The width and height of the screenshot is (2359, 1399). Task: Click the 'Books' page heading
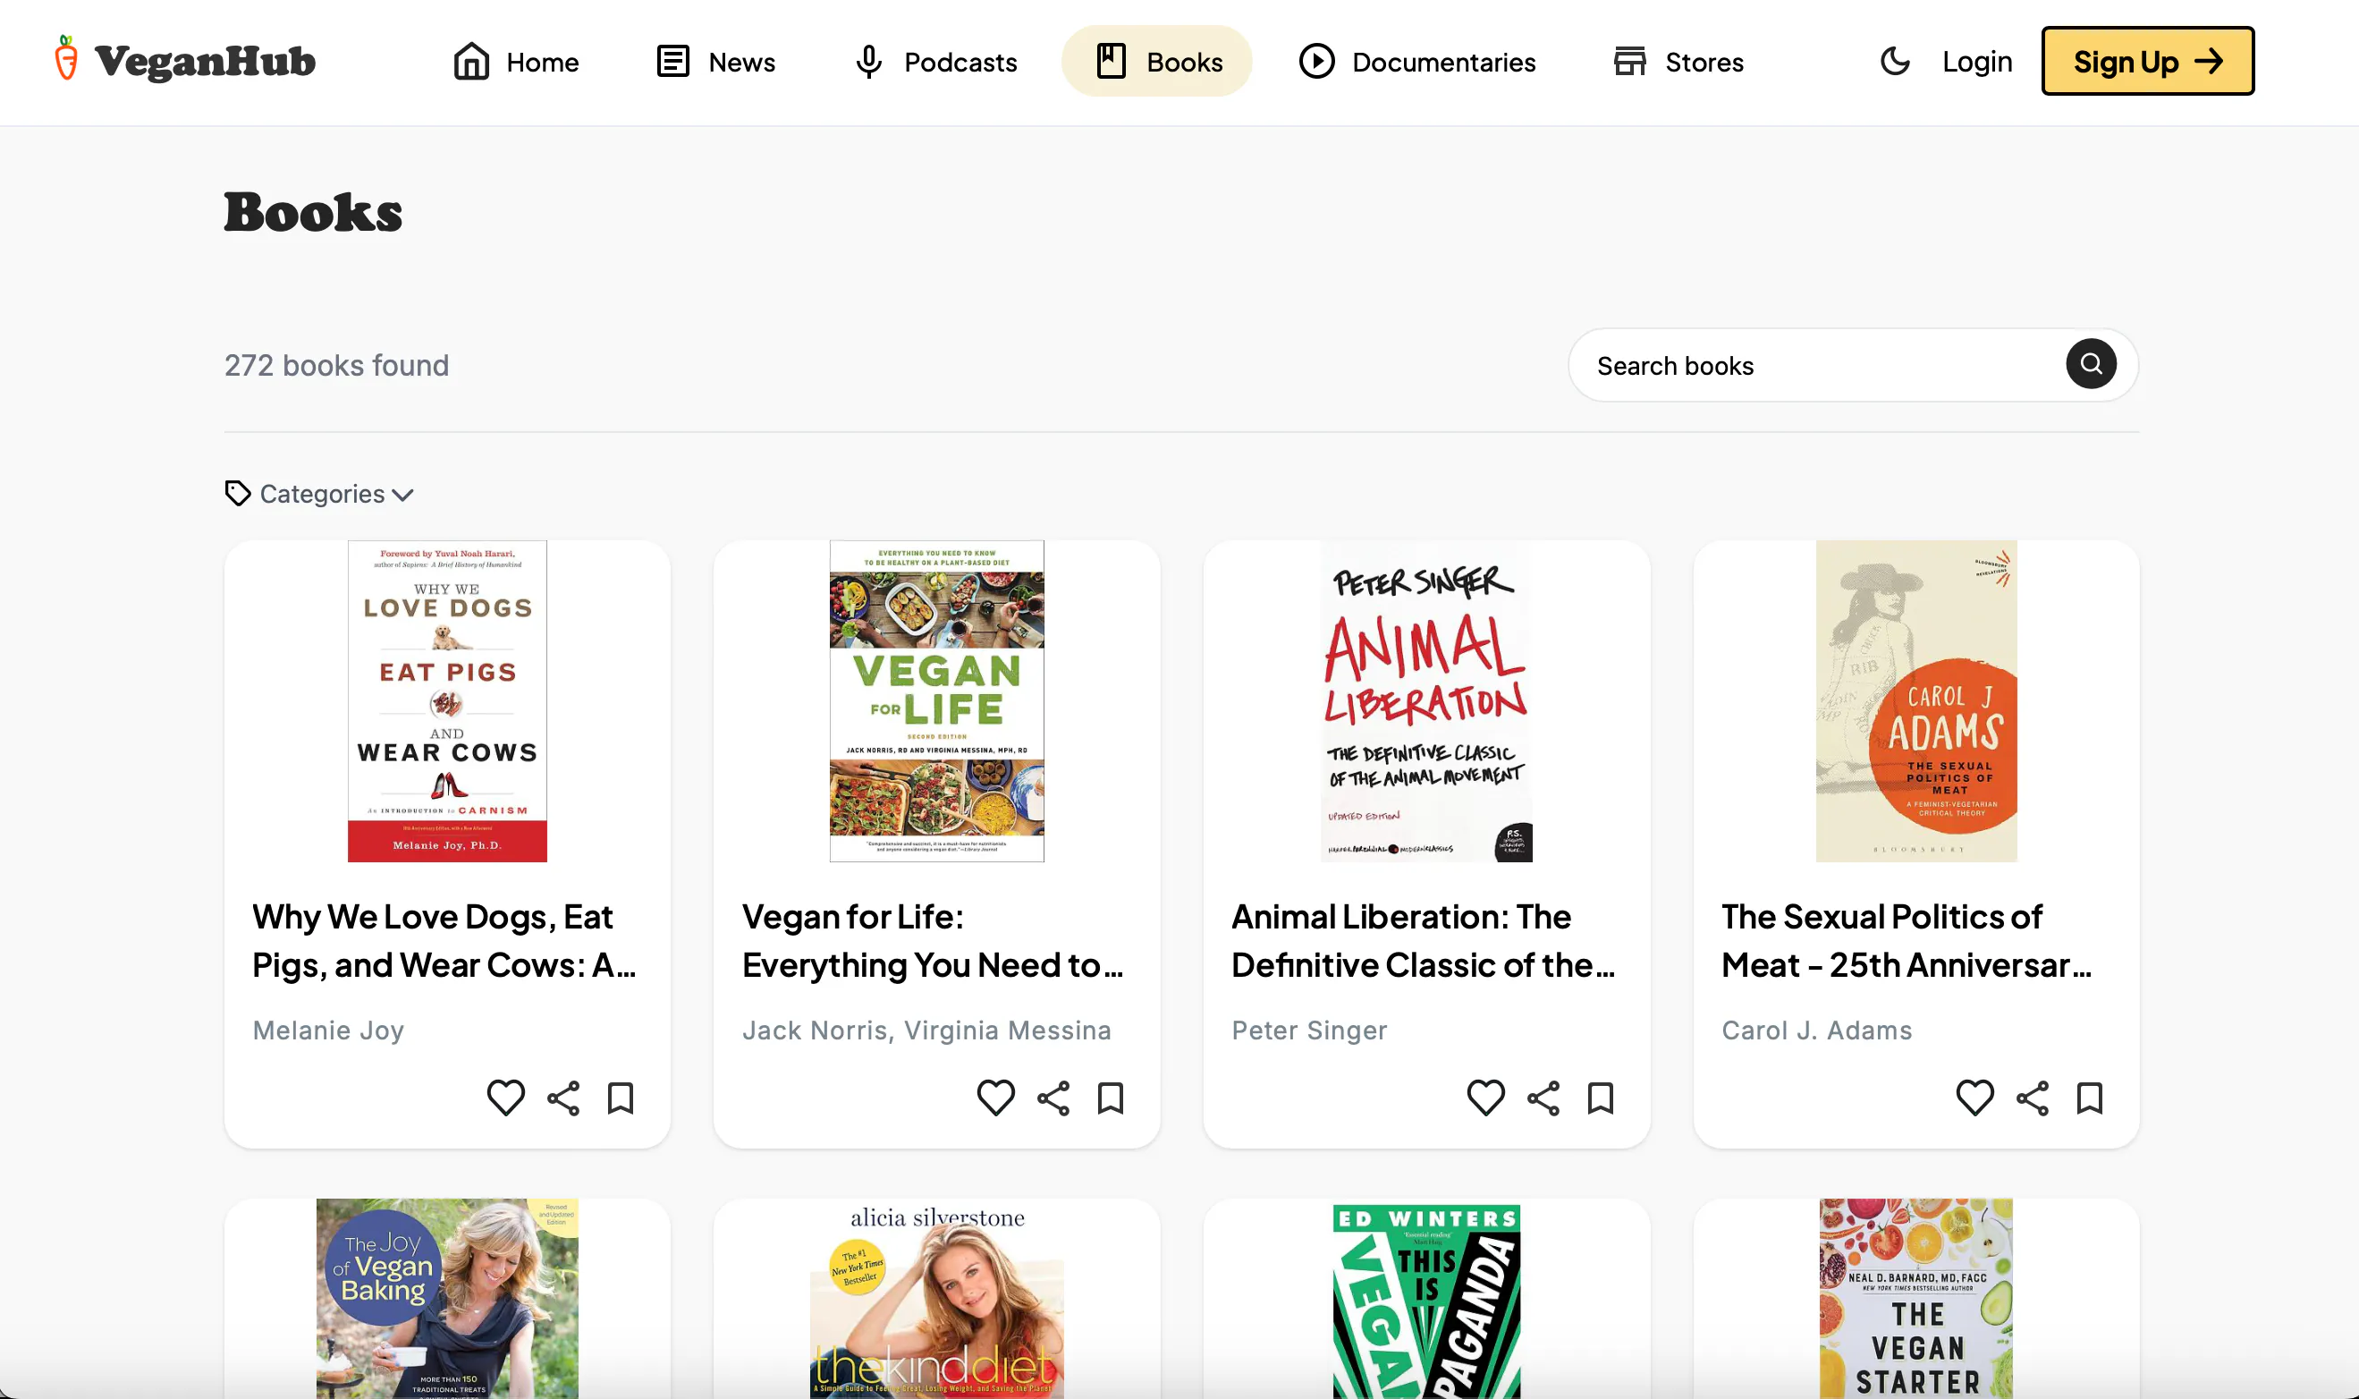(313, 211)
